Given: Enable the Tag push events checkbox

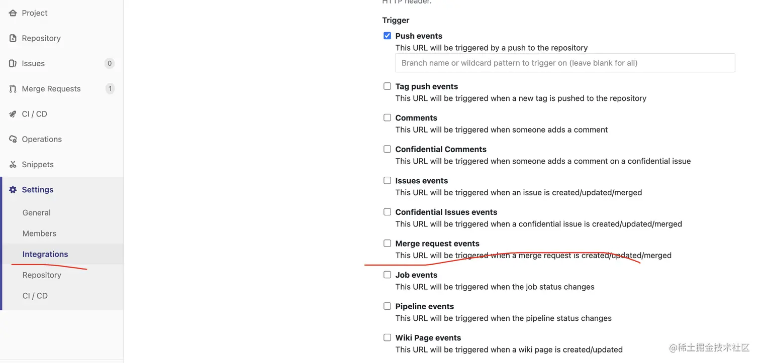Looking at the screenshot, I should click(x=387, y=86).
